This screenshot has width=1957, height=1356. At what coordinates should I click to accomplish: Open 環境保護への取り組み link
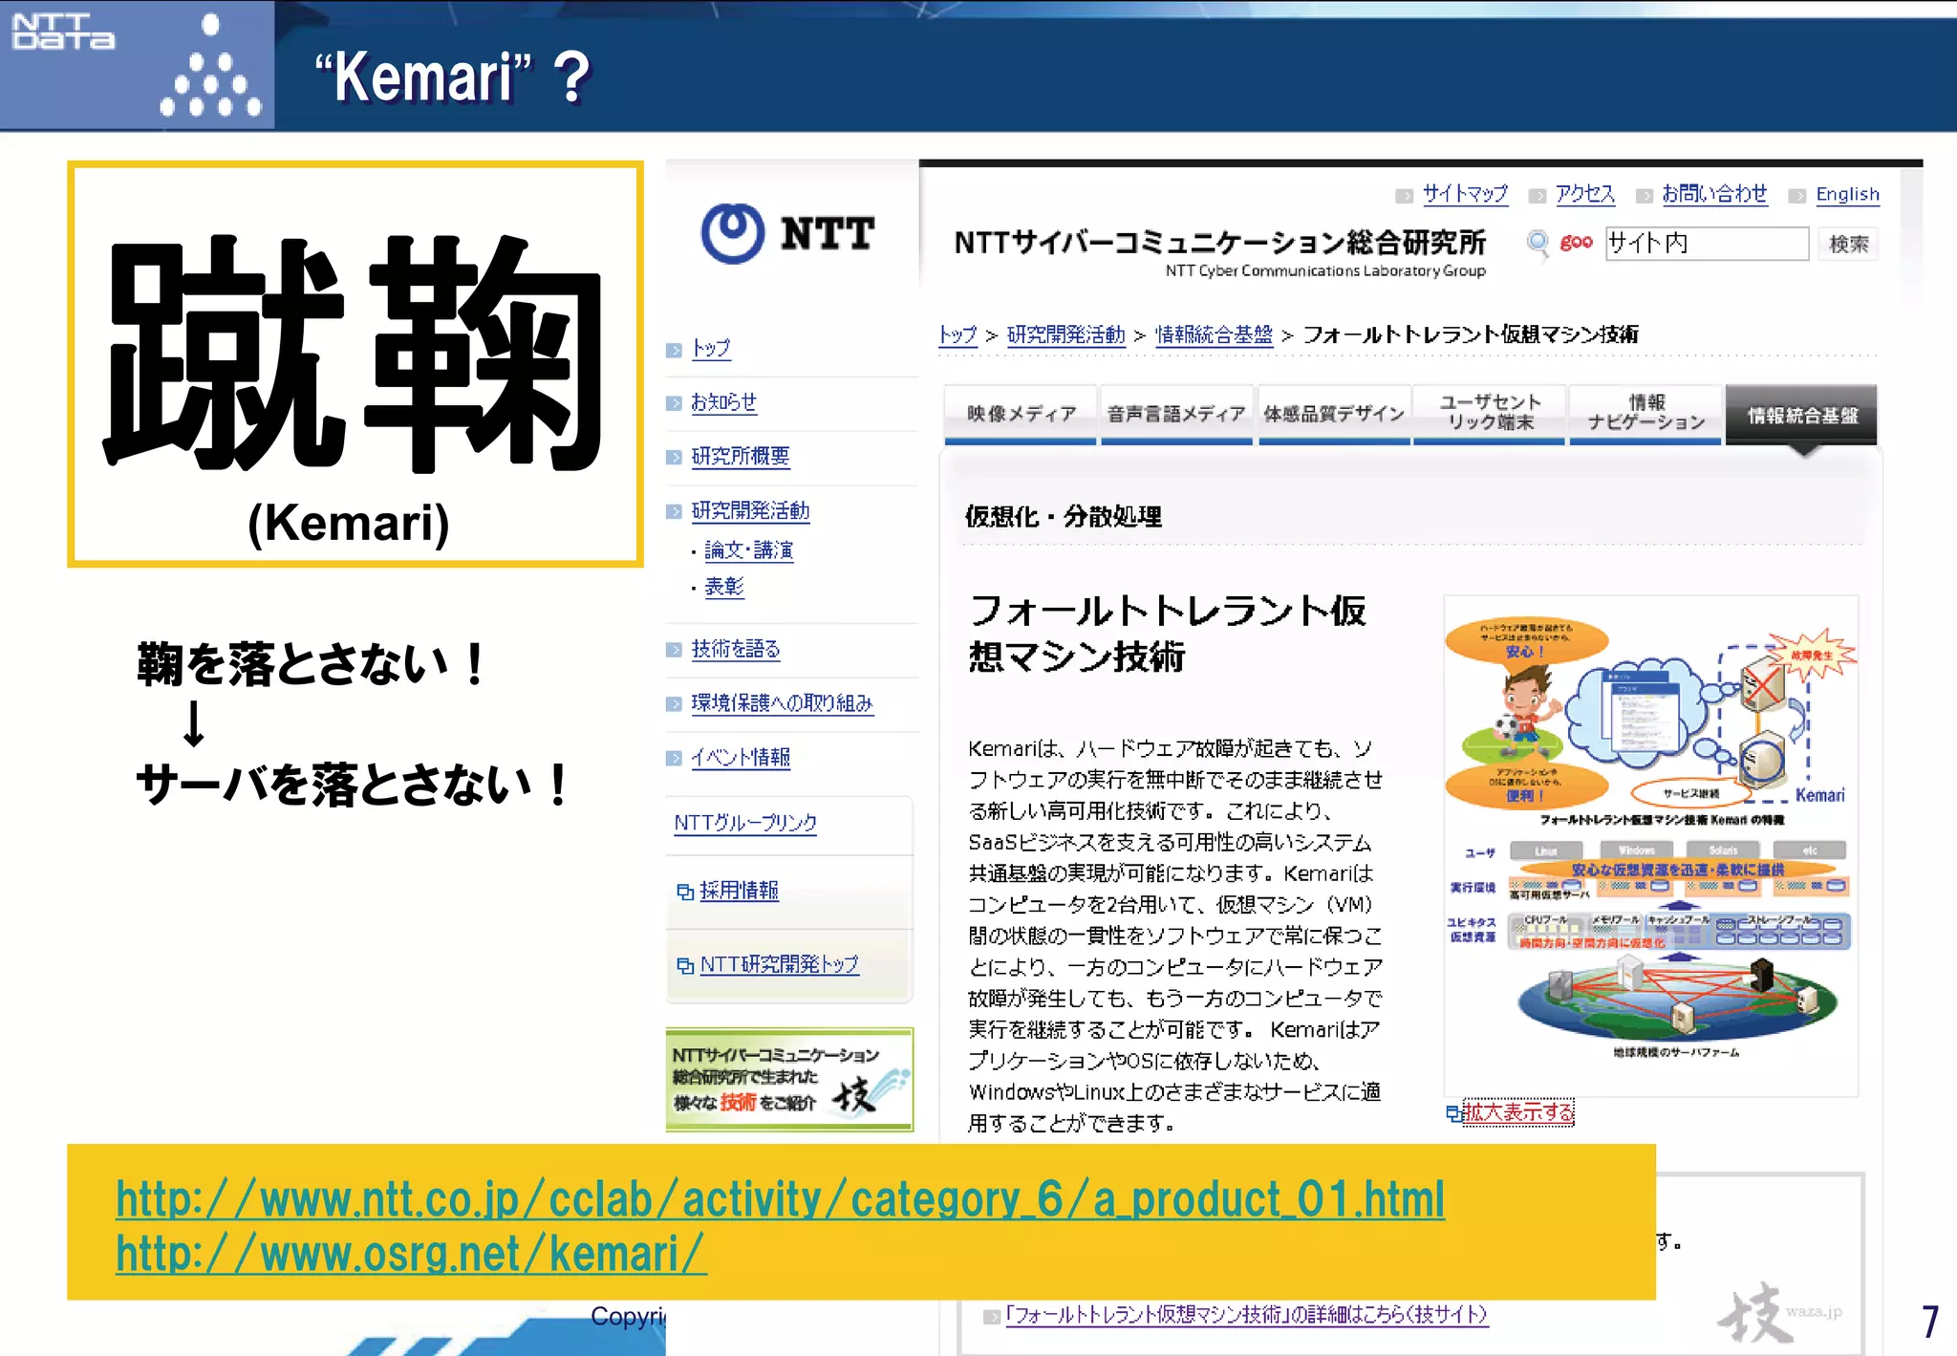pyautogui.click(x=782, y=703)
